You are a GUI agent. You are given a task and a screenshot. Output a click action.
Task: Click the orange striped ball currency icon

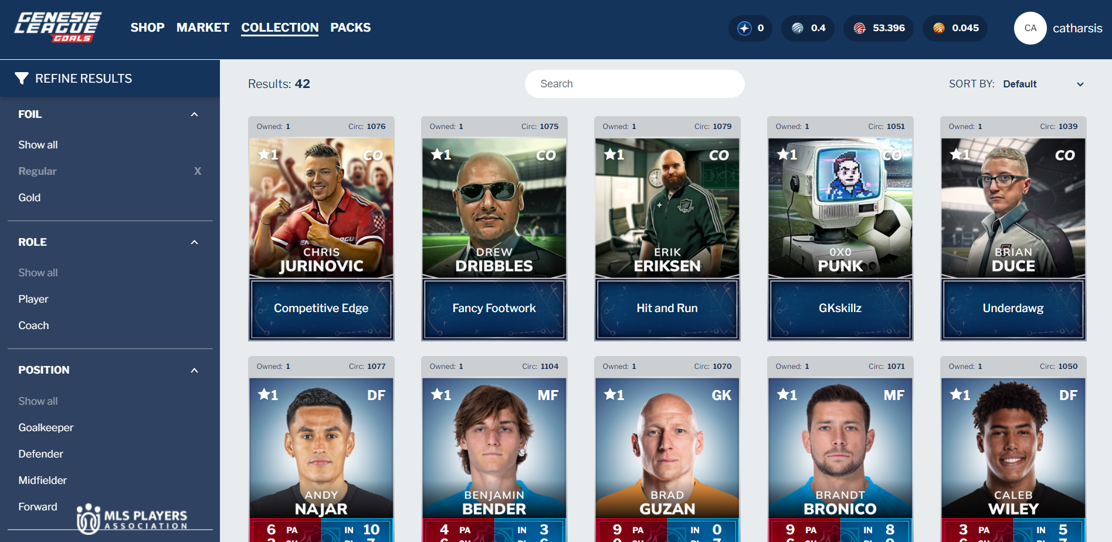pyautogui.click(x=939, y=28)
